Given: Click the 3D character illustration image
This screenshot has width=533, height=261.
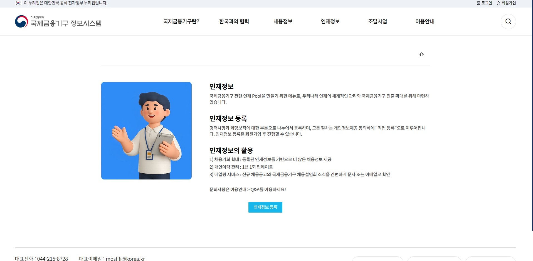Looking at the screenshot, I should pyautogui.click(x=146, y=131).
